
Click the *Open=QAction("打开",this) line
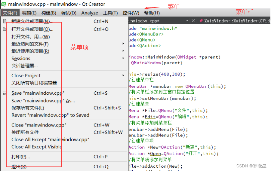point(174,154)
